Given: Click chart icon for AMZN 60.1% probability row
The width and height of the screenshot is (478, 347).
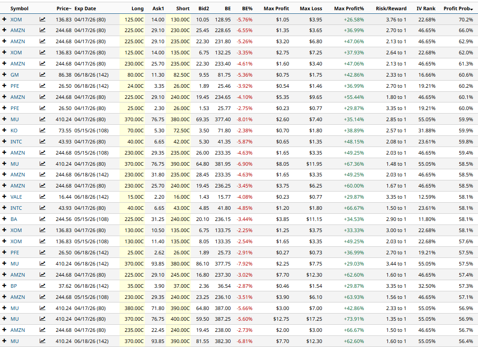Looking at the screenshot, I should pos(42,97).
